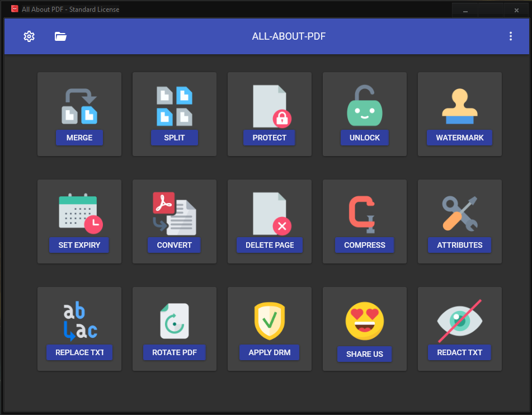Click the All About PDF title bar icon
The width and height of the screenshot is (532, 415).
click(15, 9)
